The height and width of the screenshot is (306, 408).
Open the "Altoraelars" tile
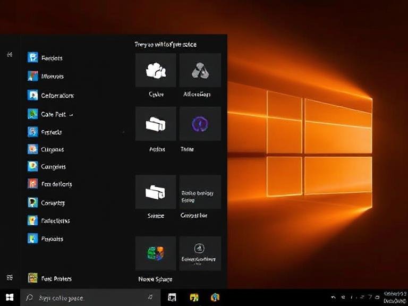pyautogui.click(x=200, y=70)
